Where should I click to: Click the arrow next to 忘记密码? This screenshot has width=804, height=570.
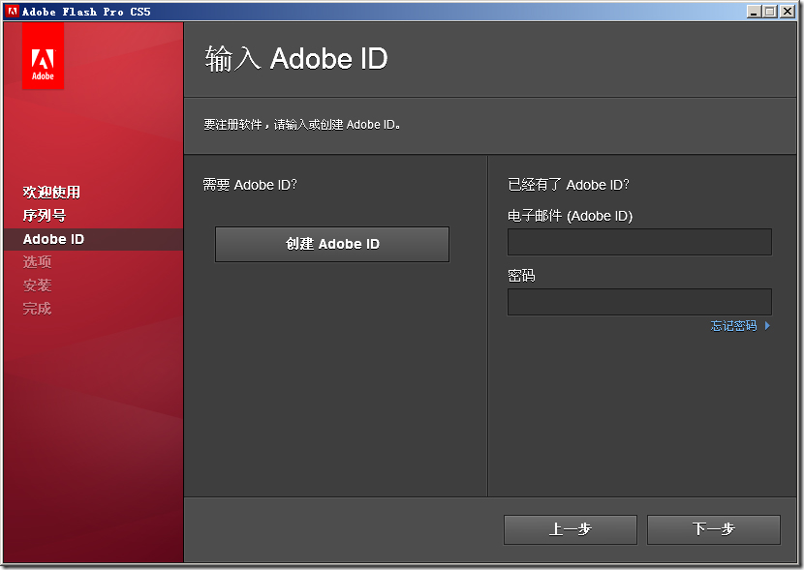pyautogui.click(x=767, y=326)
